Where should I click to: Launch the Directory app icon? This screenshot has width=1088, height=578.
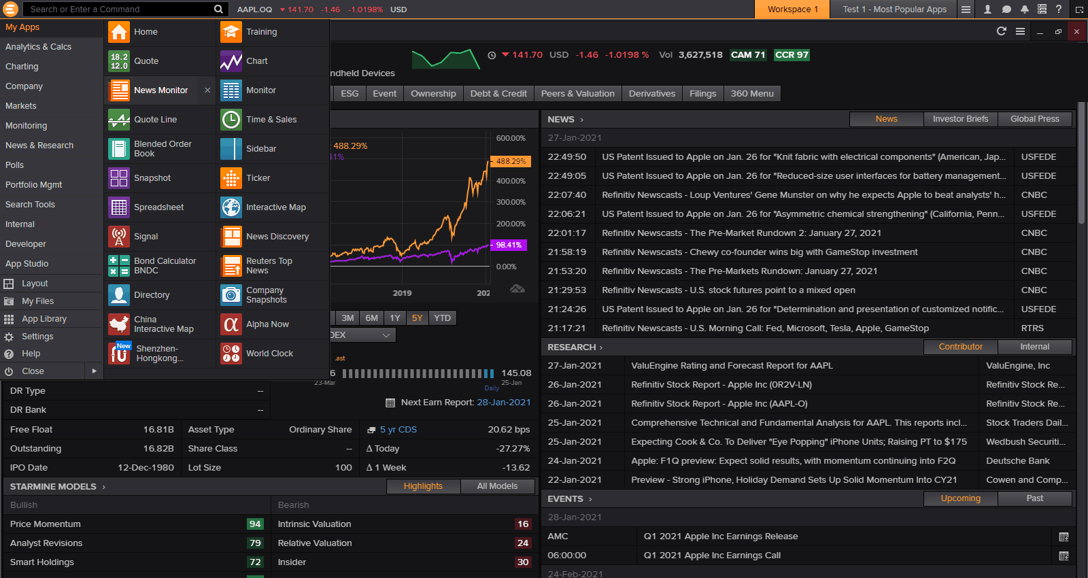(x=119, y=295)
